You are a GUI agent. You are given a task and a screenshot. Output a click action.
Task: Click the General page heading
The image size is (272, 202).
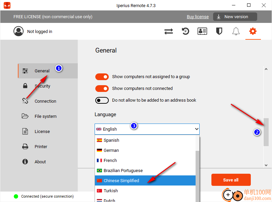point(106,50)
